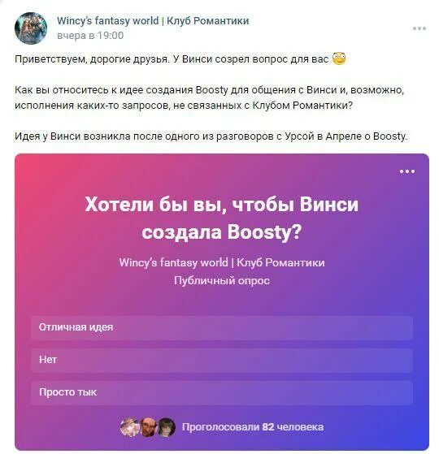
Task: Click the post timestamp вчера в 19:00
Action: click(90, 35)
